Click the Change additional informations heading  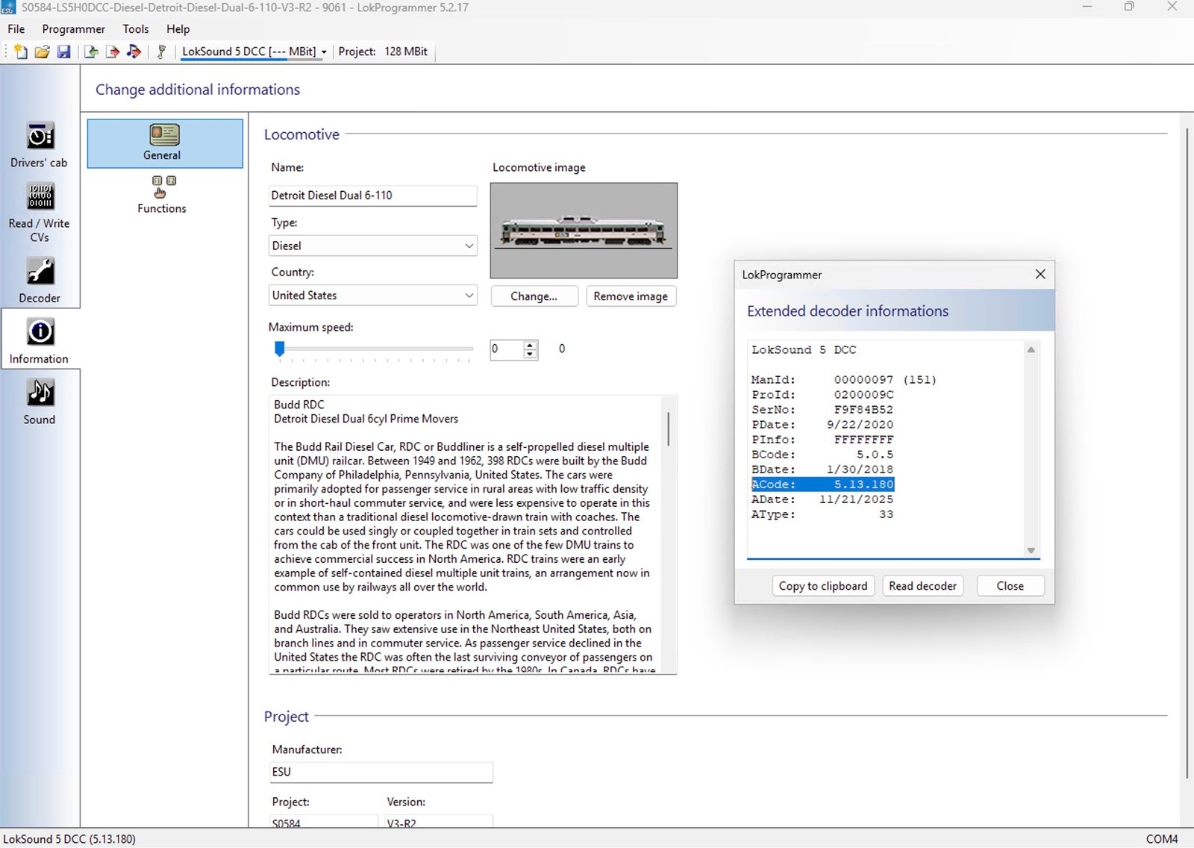tap(198, 90)
